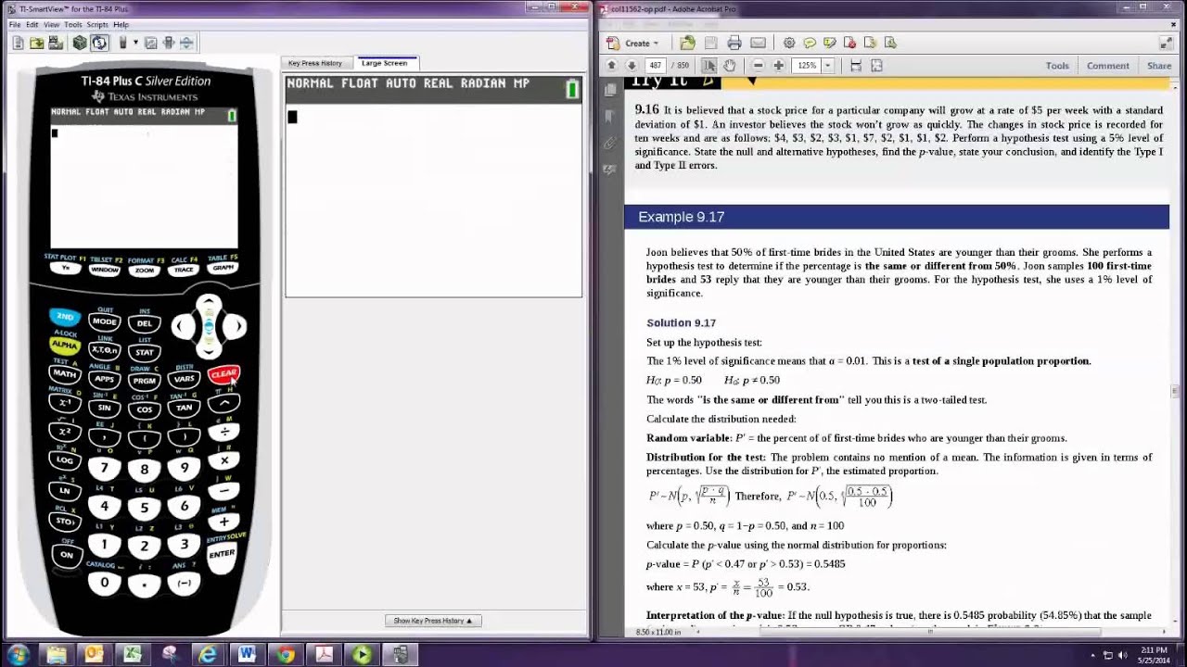This screenshot has height=667, width=1187.
Task: Click the zoom out minus button in Acrobat
Action: (x=759, y=66)
